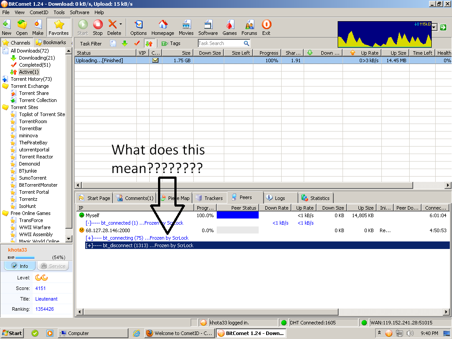The height and width of the screenshot is (339, 452).
Task: Switch to the Channels tab
Action: [16, 43]
